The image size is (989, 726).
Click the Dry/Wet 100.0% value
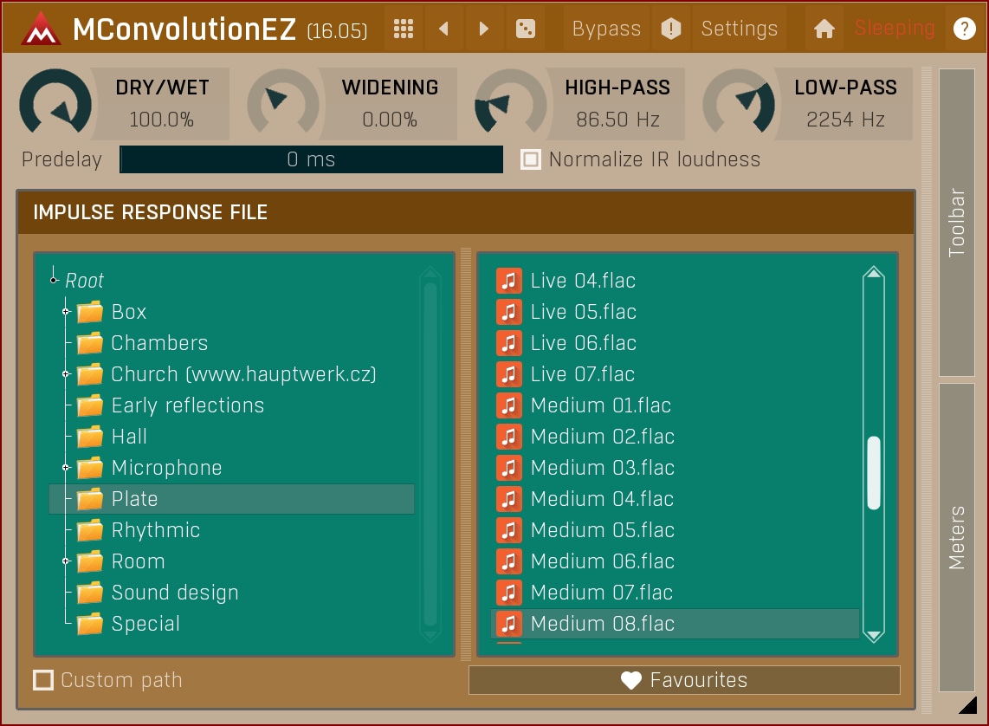[x=161, y=120]
